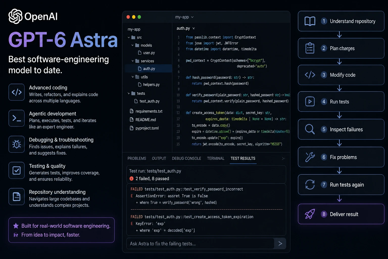388x259 pixels.
Task: Click the wrench icon in Fix problems
Action: pos(310,157)
